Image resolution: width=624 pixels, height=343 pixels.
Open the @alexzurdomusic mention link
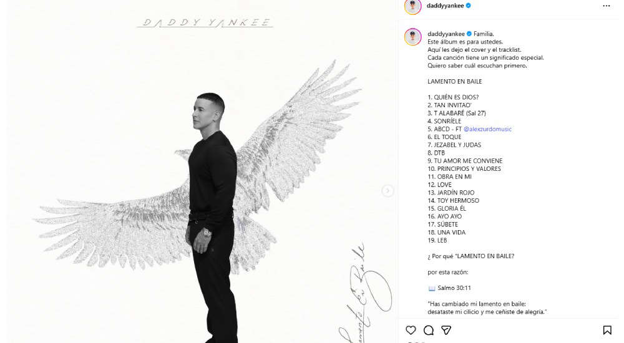coord(487,129)
